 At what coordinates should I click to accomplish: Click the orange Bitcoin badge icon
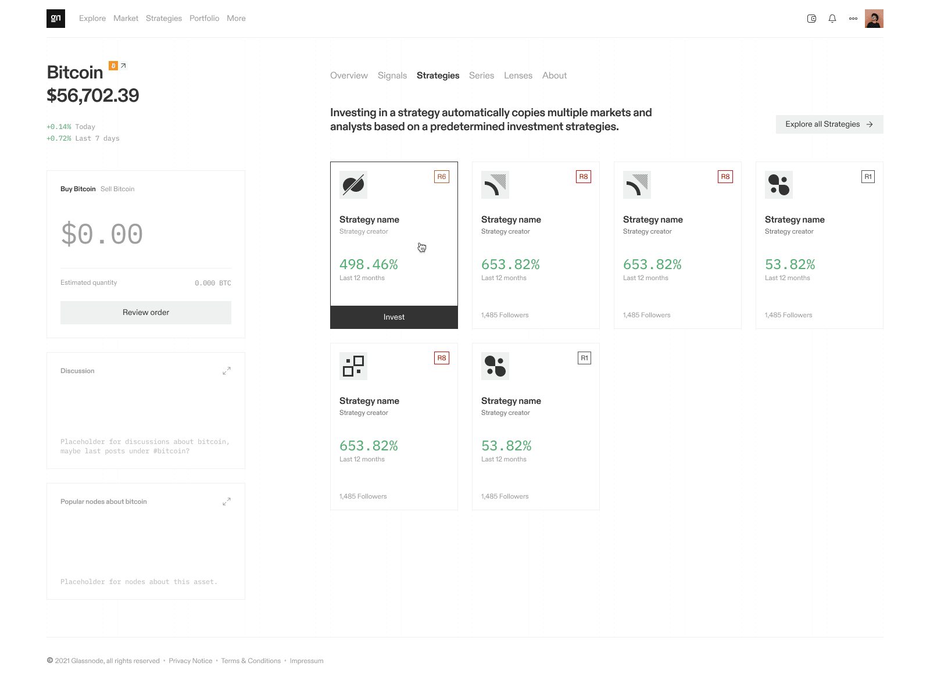pos(113,66)
